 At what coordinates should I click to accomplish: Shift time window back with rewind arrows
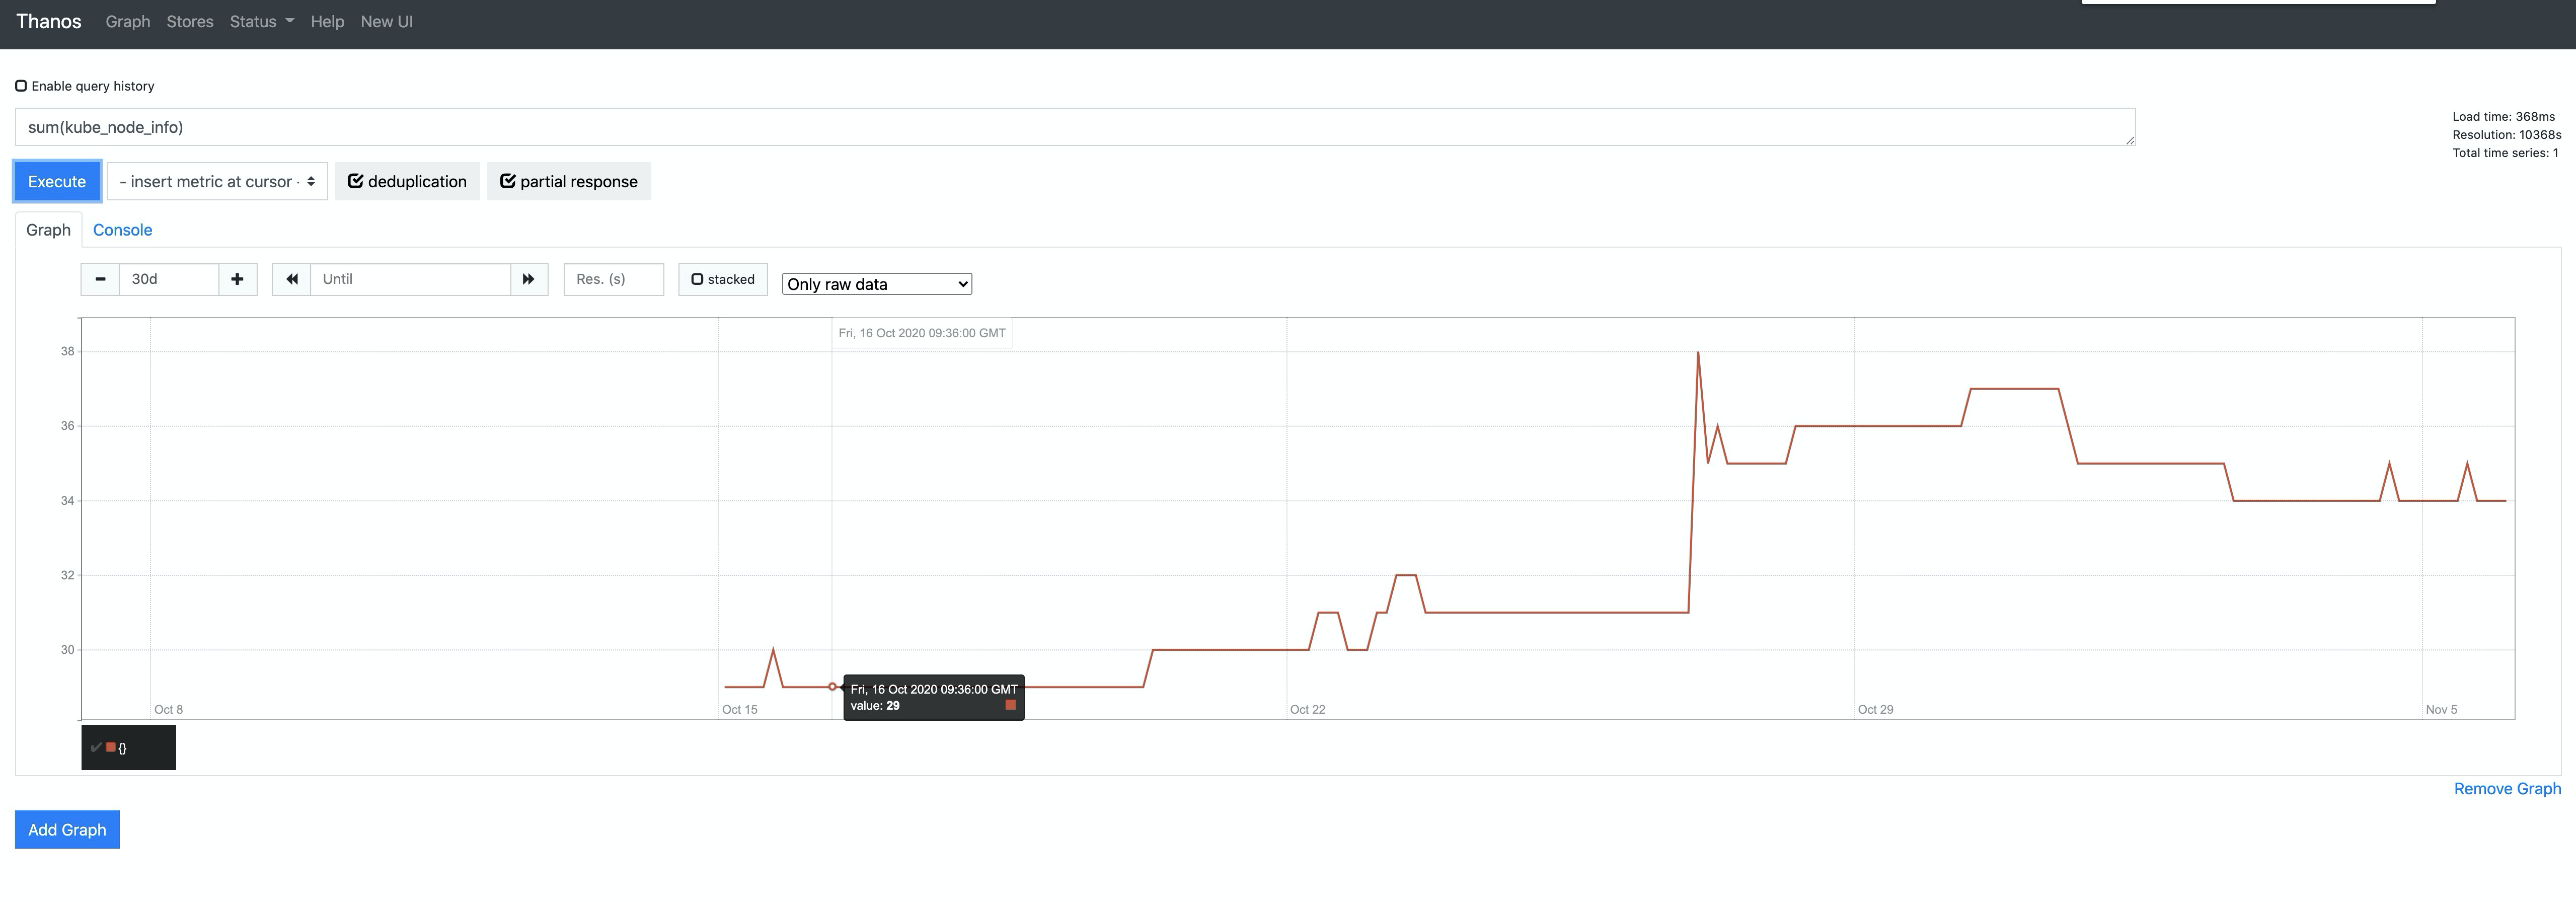coord(290,279)
